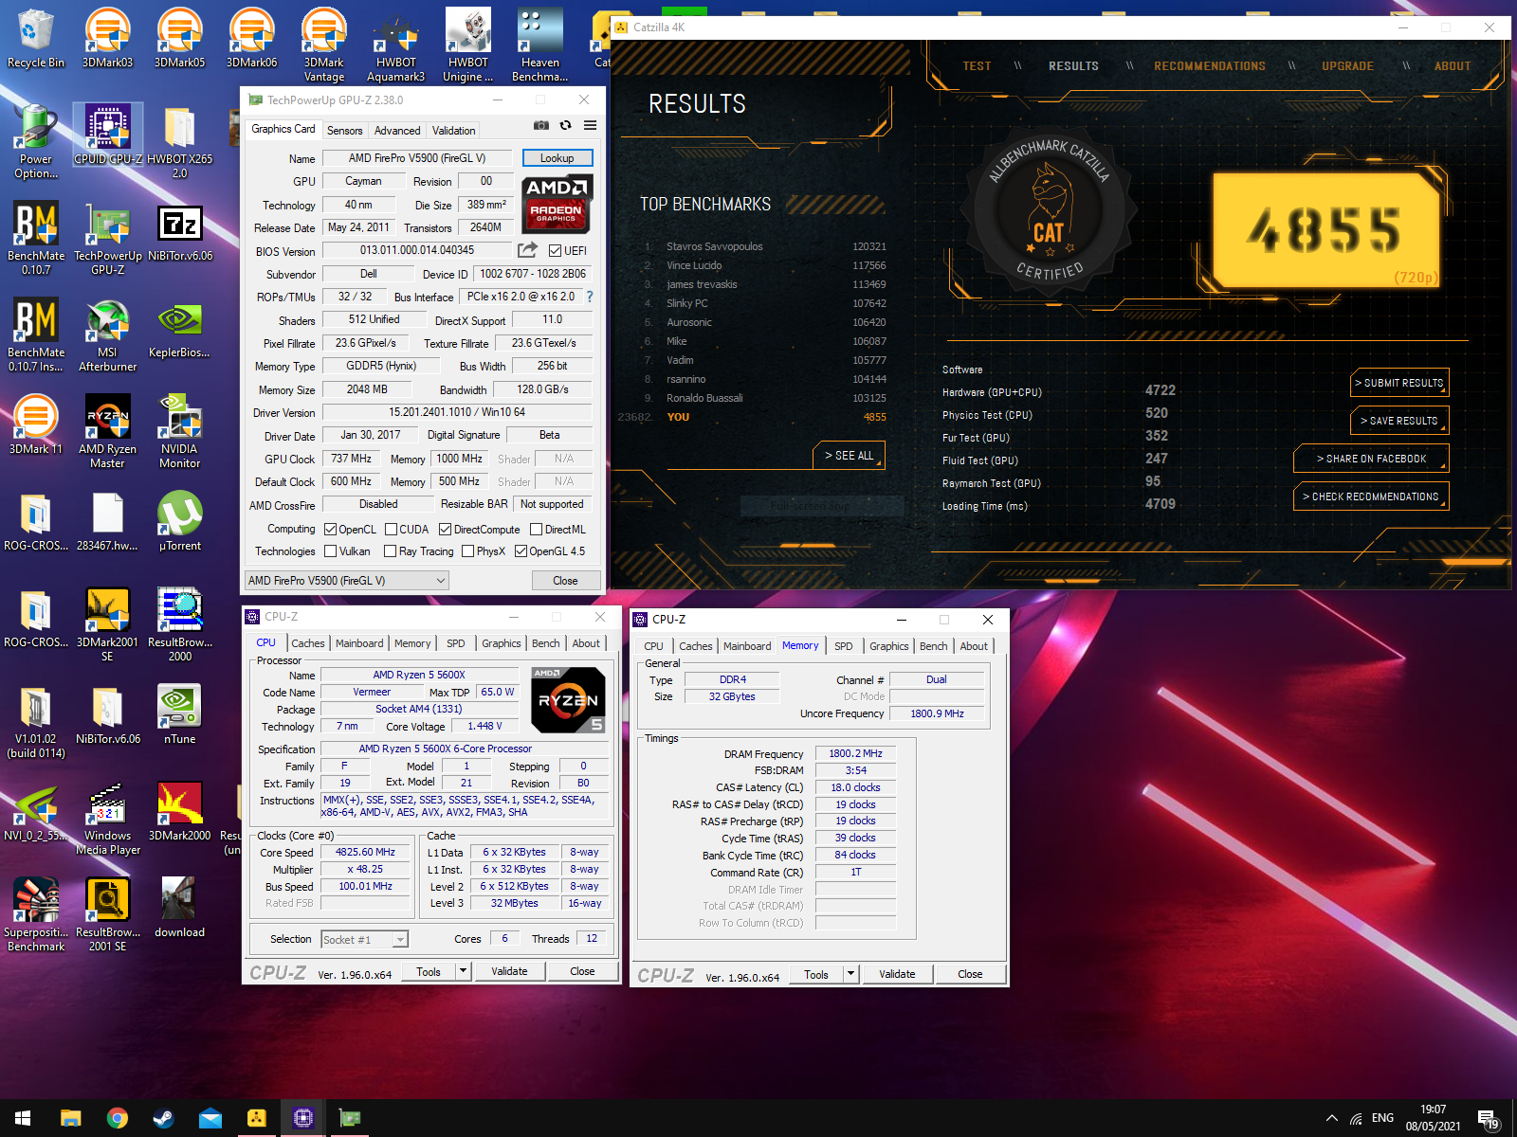Viewport: 1517px width, 1137px height.
Task: Refresh GPU-Z data with the refresh icon
Action: coord(565,125)
